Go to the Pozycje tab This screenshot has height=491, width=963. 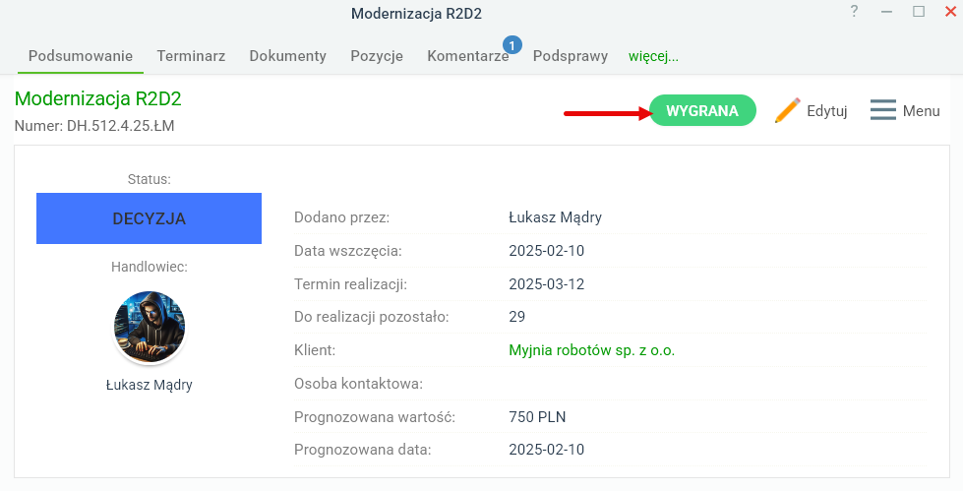(377, 56)
